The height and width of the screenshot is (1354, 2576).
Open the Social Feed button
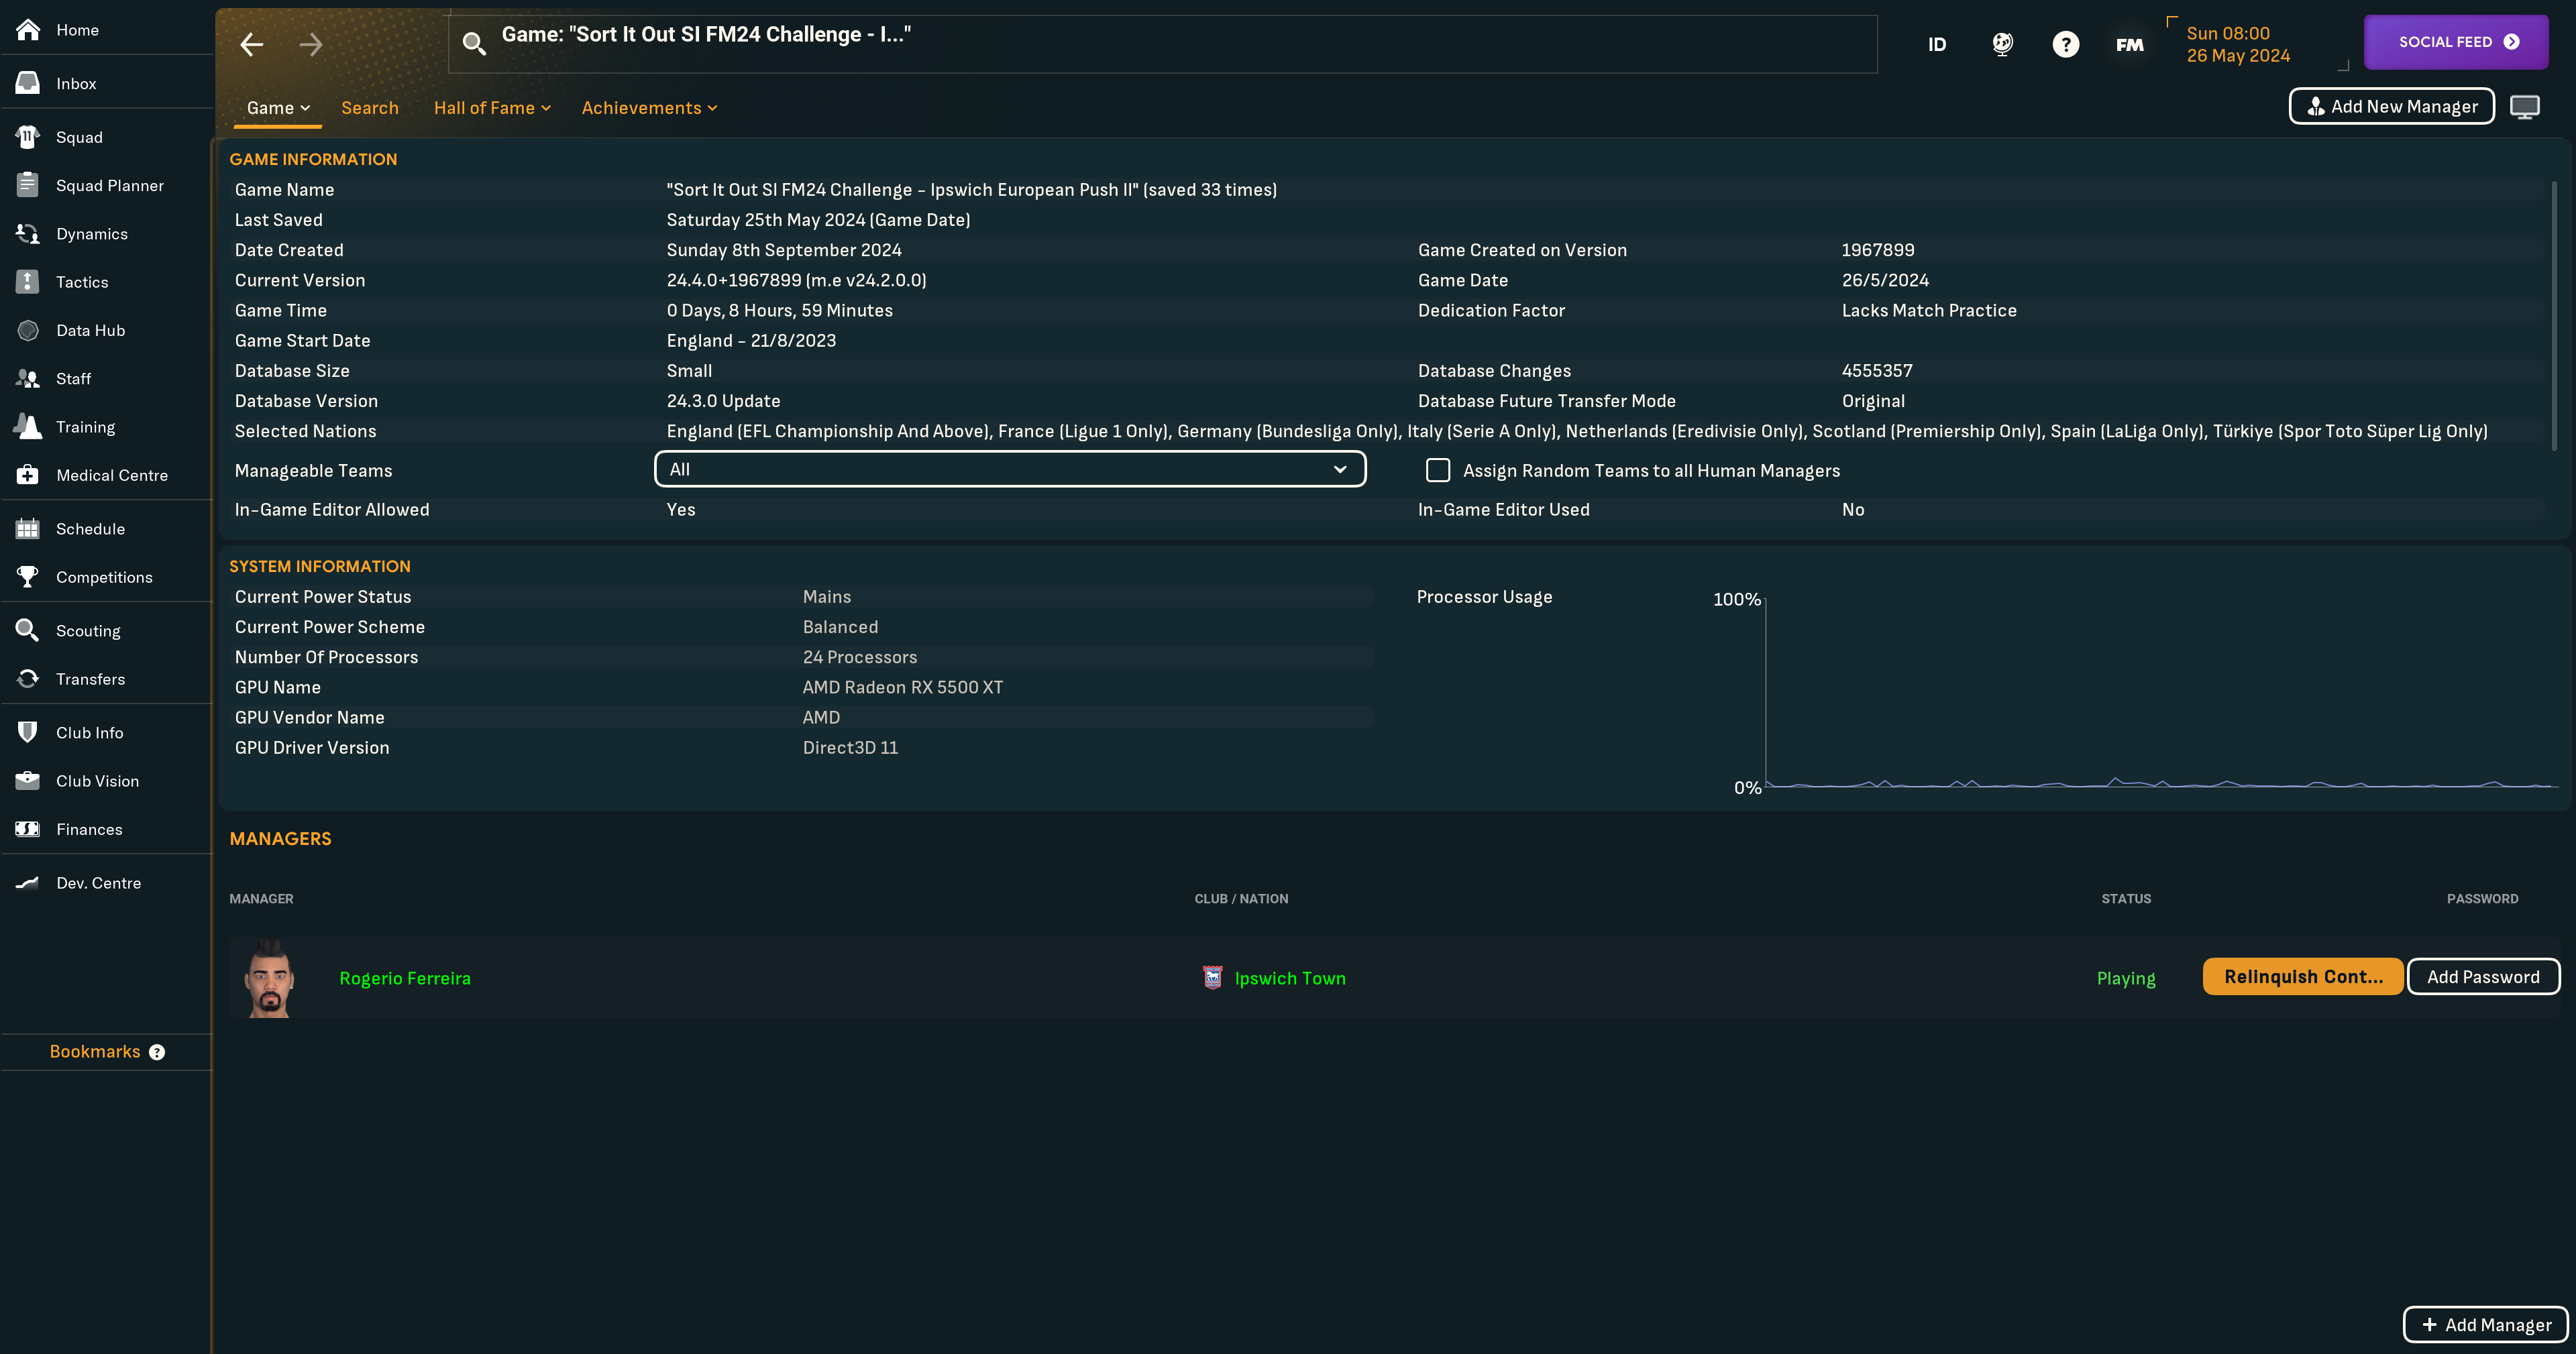(x=2455, y=42)
